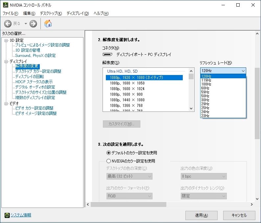Click the キャンセル button
The image size is (261, 223).
239,215
